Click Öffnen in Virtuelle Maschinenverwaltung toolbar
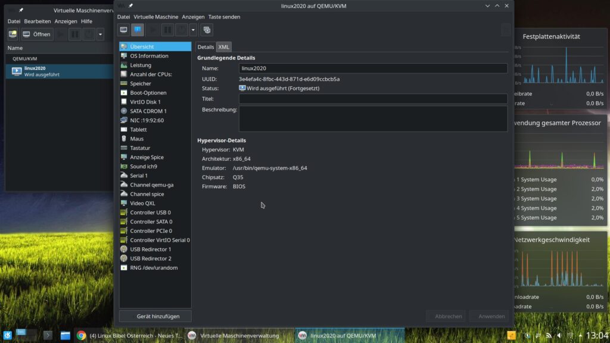The image size is (610, 343). point(36,34)
